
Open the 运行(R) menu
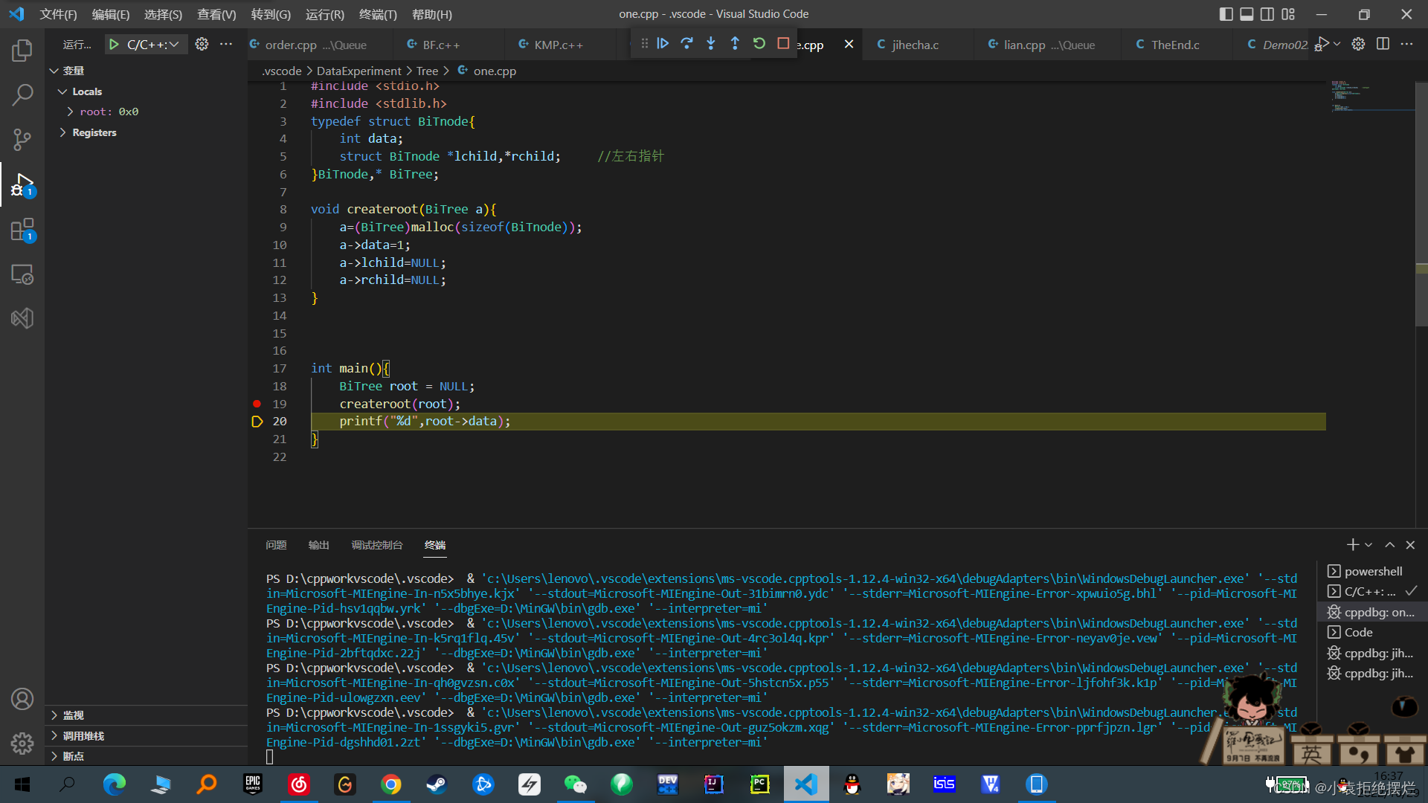(324, 14)
